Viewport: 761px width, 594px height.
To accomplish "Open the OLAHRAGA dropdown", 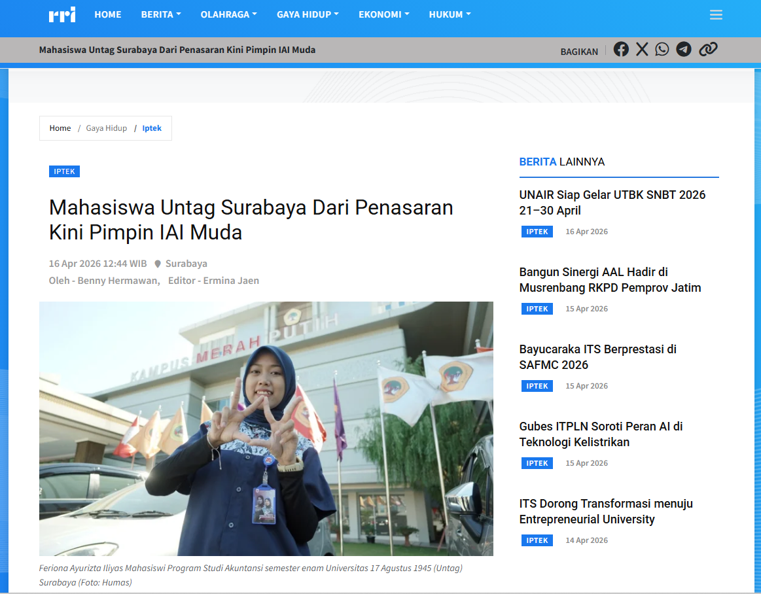I will click(228, 14).
